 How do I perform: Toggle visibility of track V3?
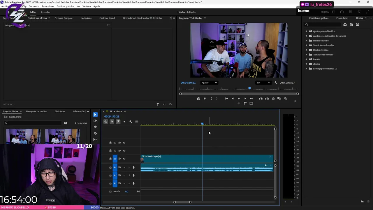(x=124, y=143)
